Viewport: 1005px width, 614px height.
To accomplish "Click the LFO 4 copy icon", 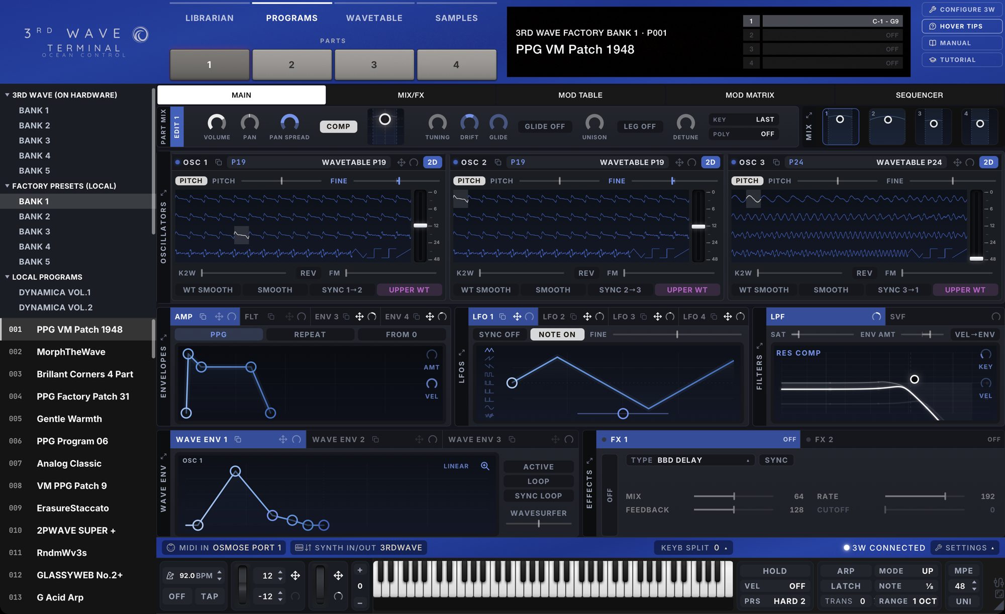I will click(714, 317).
